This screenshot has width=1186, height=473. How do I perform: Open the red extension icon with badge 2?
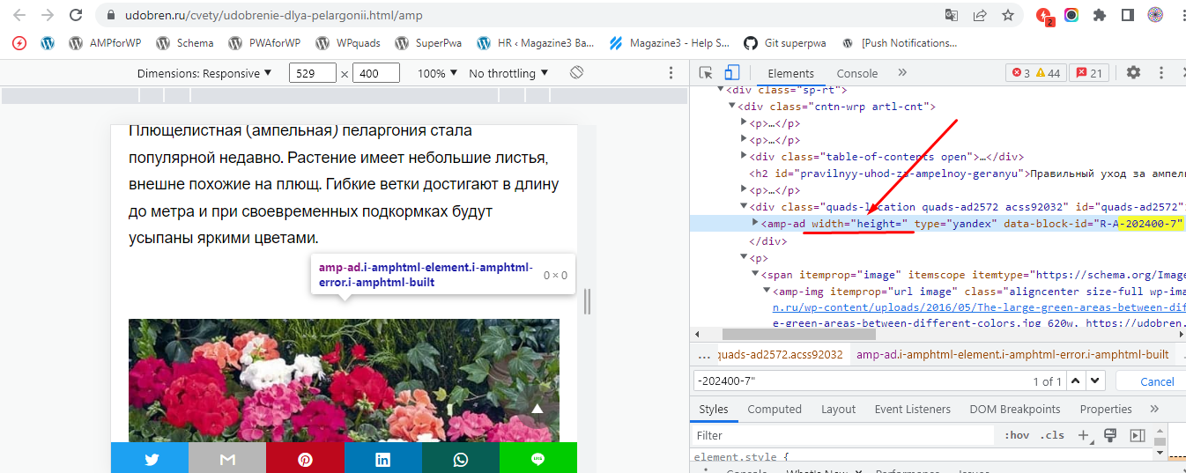click(x=1045, y=16)
